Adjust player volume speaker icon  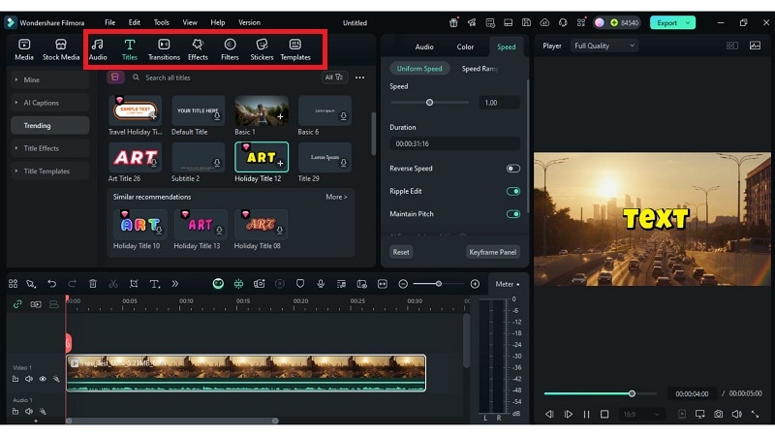click(x=737, y=415)
